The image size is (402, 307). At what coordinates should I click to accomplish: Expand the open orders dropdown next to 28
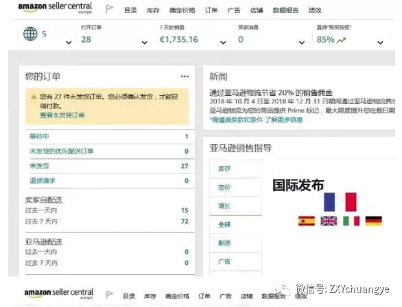point(145,42)
